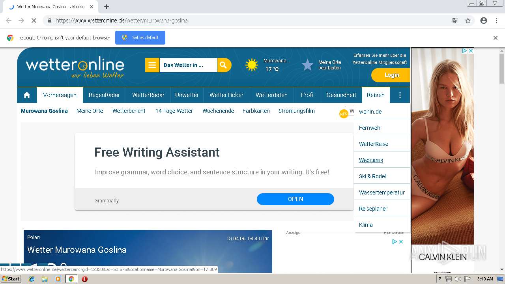The image size is (505, 284).
Task: Expand the Reisen menu tab
Action: pyautogui.click(x=376, y=95)
